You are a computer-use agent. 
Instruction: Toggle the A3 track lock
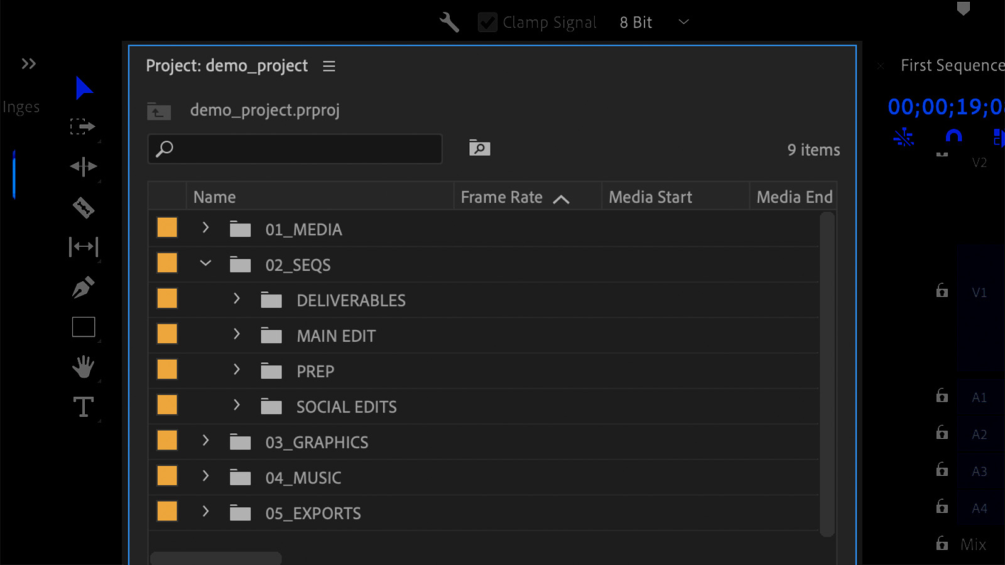coord(942,469)
